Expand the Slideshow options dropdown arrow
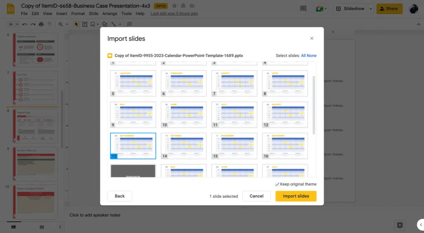Screen dimensions: 424x233 (371, 9)
